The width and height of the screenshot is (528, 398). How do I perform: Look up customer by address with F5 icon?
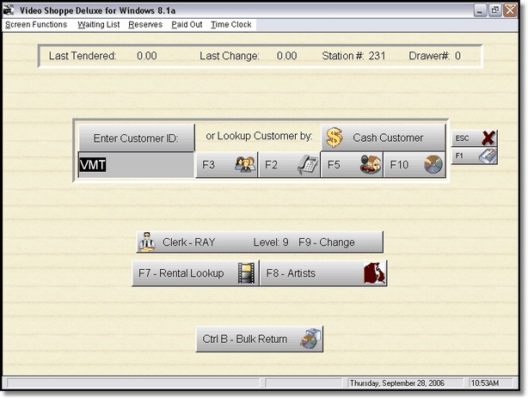tap(352, 165)
